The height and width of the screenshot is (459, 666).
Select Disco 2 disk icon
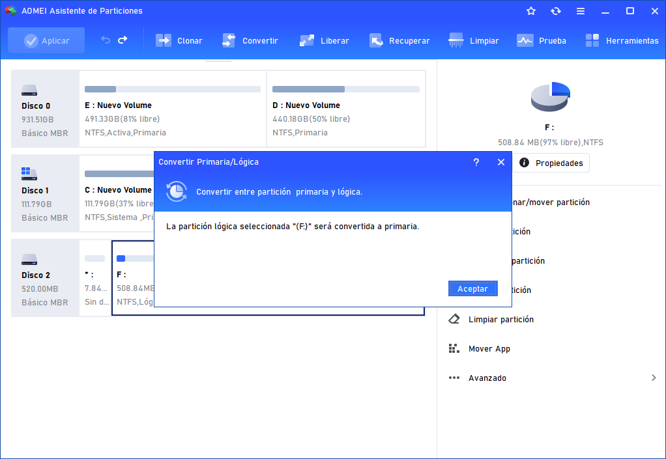(x=29, y=259)
